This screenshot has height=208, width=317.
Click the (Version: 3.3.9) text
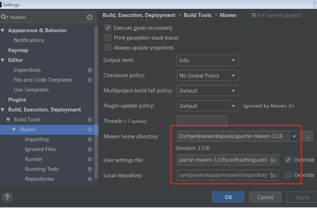point(193,148)
